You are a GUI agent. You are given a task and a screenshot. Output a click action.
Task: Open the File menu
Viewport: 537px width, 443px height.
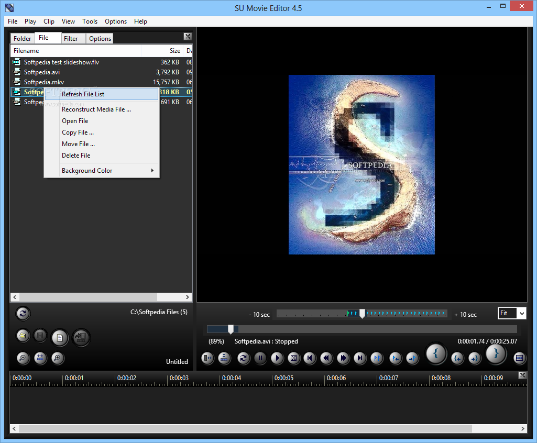[13, 21]
